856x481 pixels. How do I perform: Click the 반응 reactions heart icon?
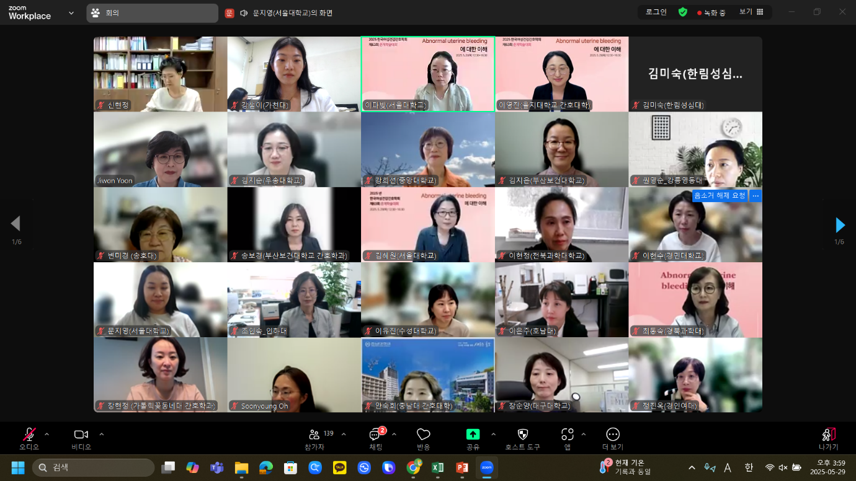pos(424,435)
